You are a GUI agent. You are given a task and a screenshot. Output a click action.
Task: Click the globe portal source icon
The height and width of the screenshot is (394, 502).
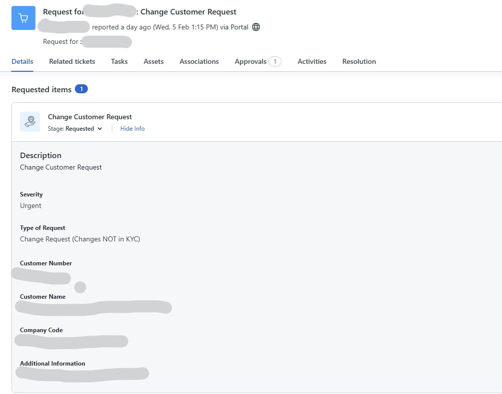click(x=256, y=27)
